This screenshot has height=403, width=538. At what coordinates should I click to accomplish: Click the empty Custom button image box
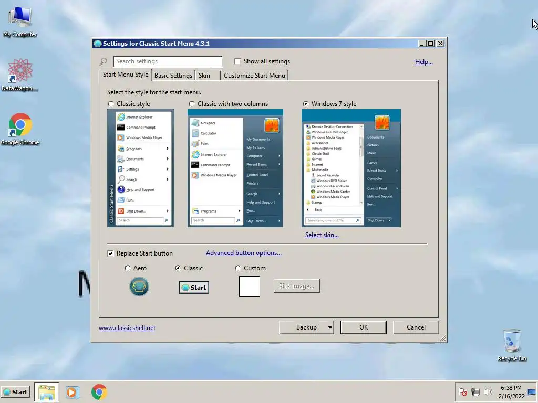coord(250,287)
